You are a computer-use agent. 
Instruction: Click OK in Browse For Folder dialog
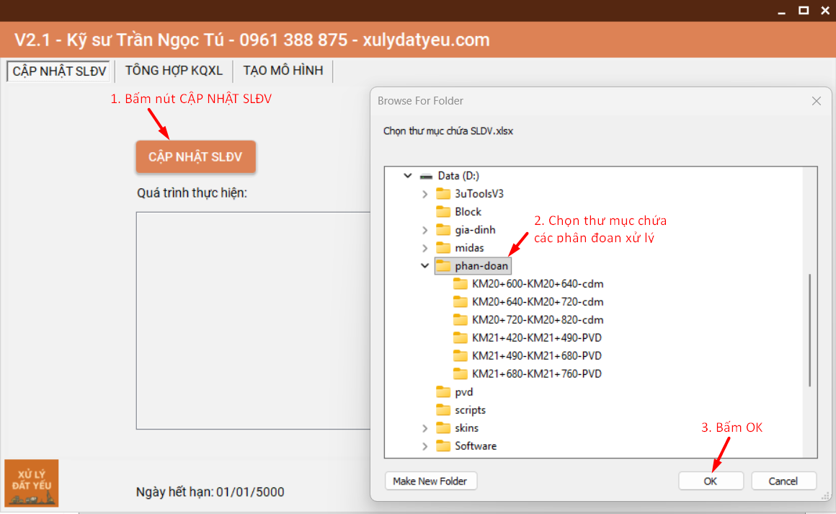[x=710, y=481]
